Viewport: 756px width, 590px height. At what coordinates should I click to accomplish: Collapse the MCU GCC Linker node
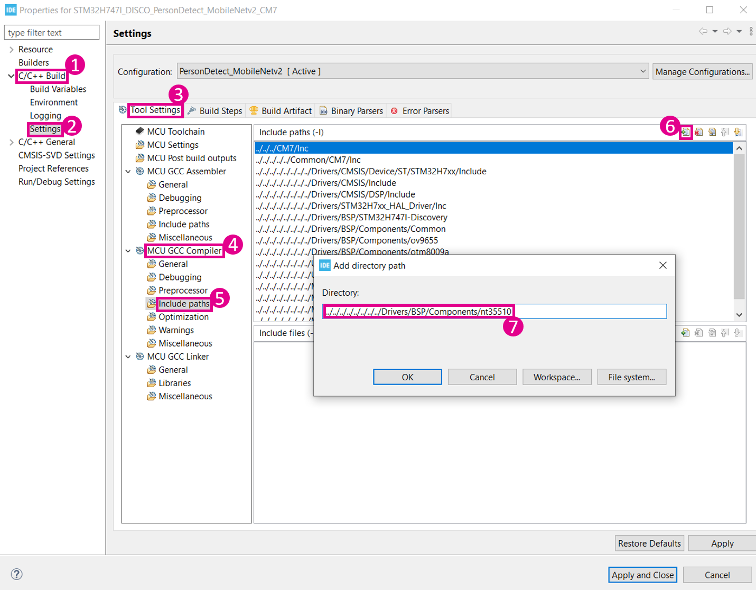pyautogui.click(x=128, y=357)
